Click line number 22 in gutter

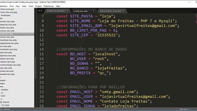42,87
